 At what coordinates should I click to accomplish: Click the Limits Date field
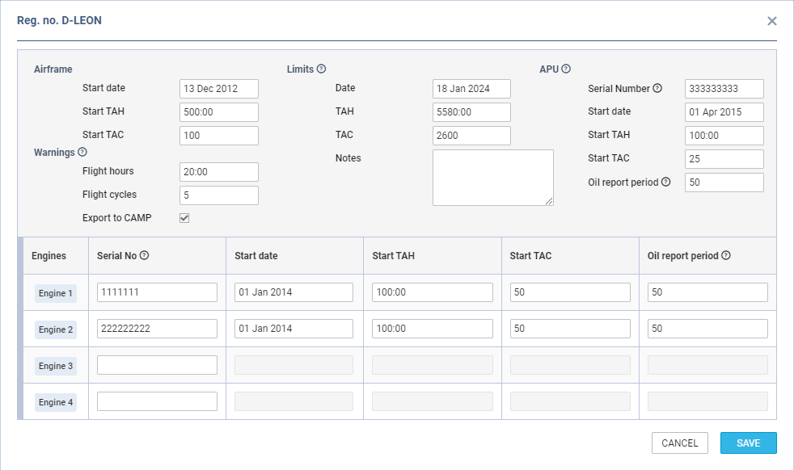click(471, 89)
